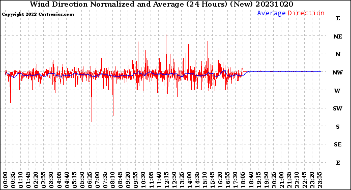Click the "19:50" time axis label
The image size is (351, 190).
(x=266, y=180)
